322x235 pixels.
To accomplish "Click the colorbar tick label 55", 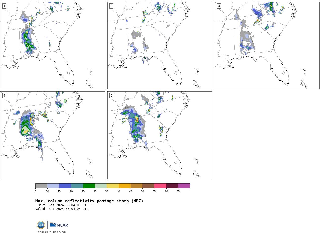I will [x=154, y=192].
